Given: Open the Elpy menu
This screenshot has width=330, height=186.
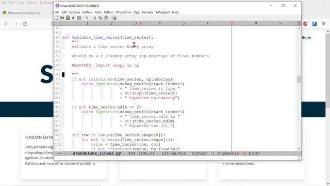Looking at the screenshot, I should pyautogui.click(x=137, y=12).
